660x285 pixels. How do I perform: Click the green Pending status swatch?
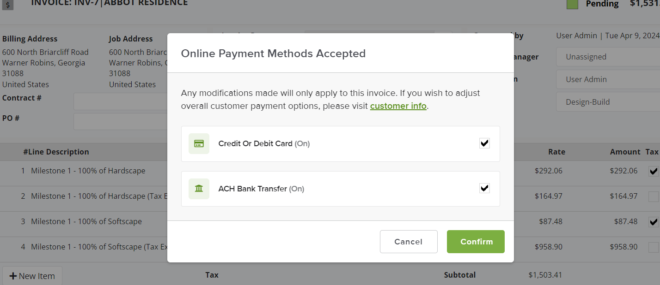coord(573,4)
